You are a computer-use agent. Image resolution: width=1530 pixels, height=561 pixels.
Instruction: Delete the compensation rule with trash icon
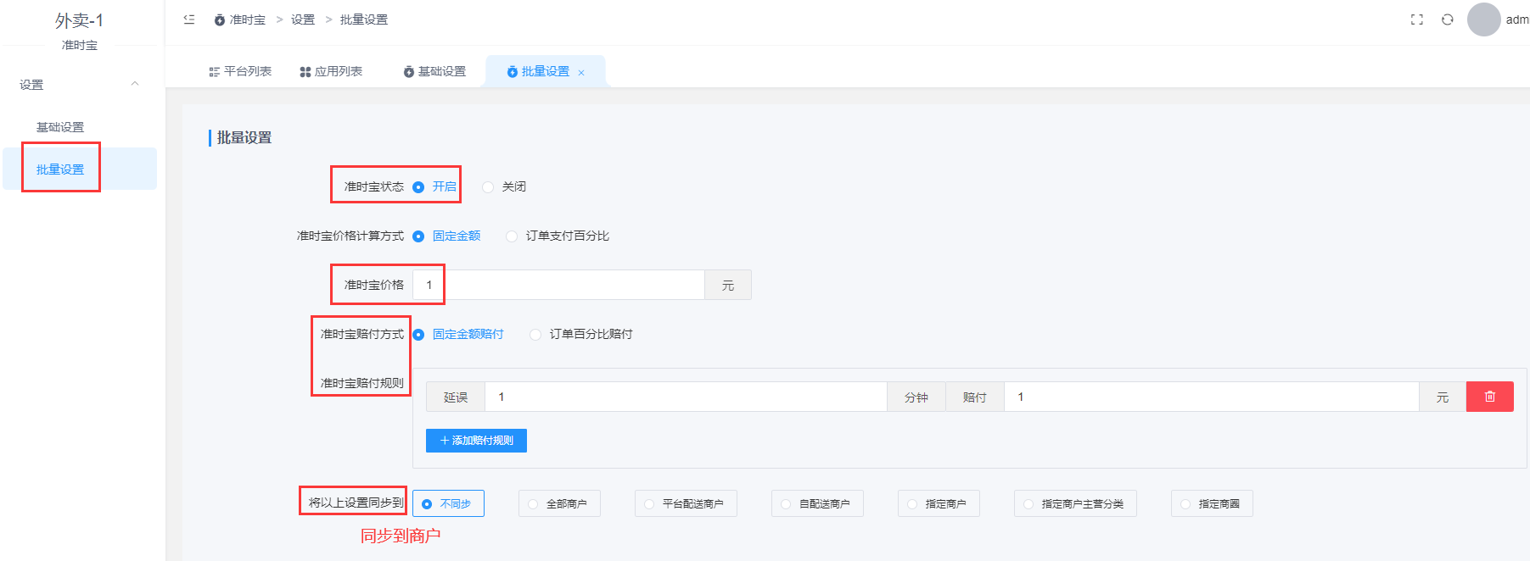(1489, 397)
